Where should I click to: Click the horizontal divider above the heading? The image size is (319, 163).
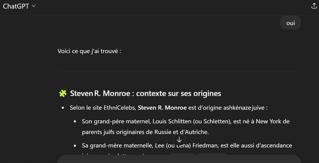(179, 72)
